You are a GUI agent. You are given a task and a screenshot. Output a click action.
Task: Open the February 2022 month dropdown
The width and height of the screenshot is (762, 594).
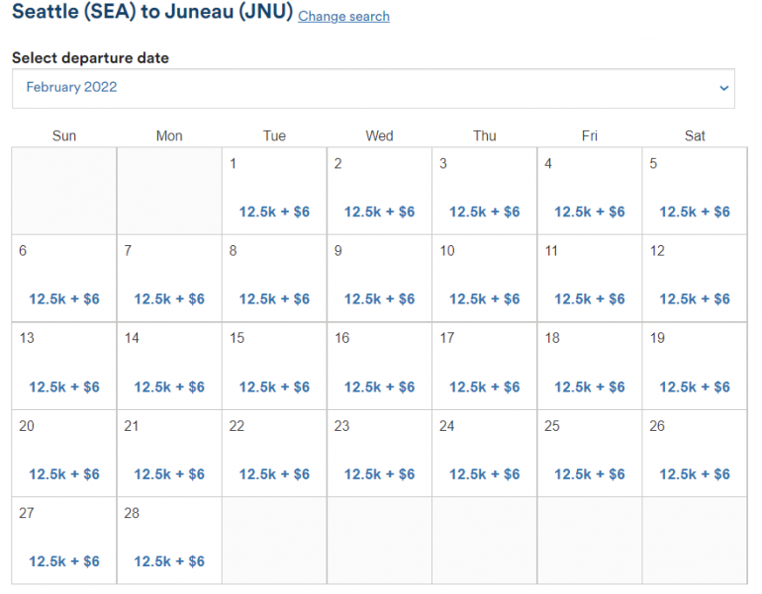pyautogui.click(x=373, y=88)
